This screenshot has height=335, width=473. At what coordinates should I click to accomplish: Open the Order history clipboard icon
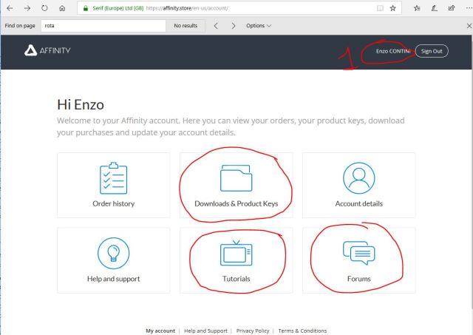113,178
